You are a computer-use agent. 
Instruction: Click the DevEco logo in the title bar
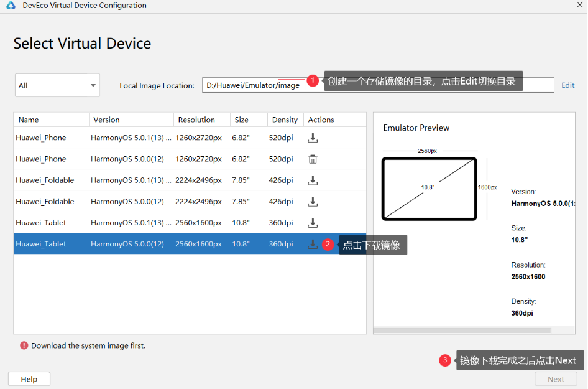[11, 5]
